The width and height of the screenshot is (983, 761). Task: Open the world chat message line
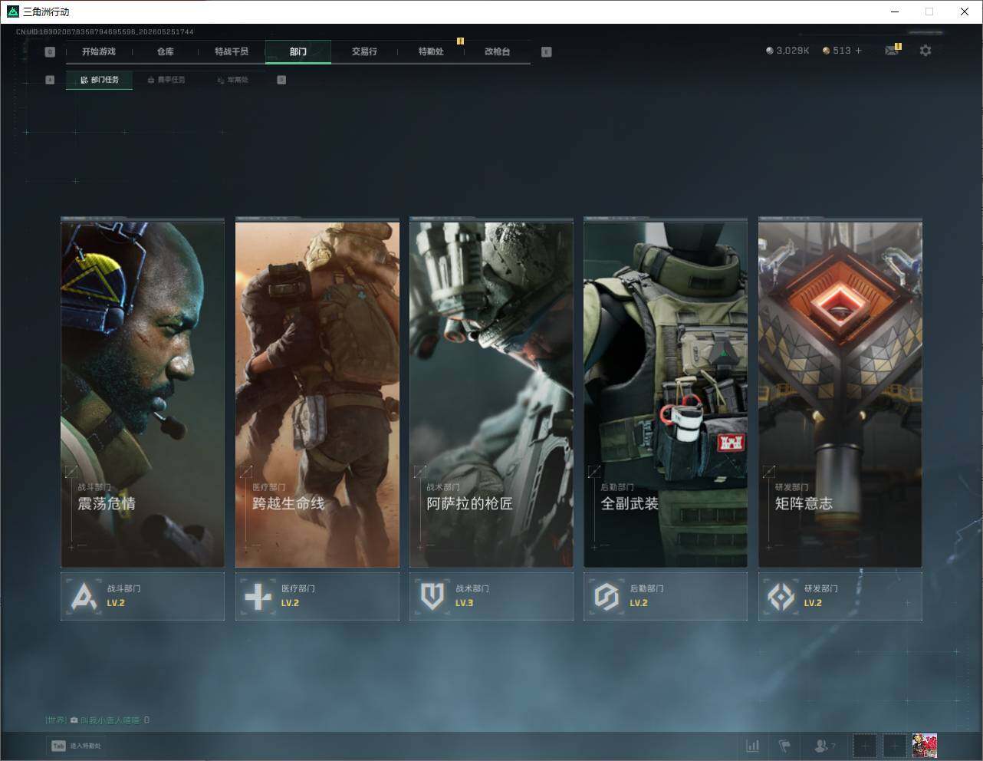tap(97, 720)
